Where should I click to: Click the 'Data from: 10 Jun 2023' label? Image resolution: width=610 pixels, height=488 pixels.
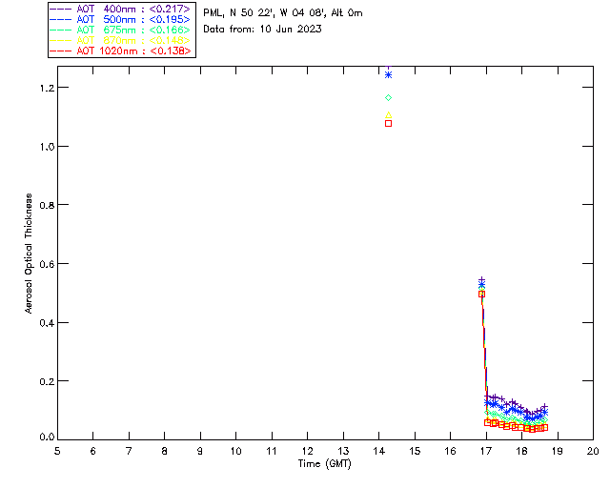coord(262,29)
